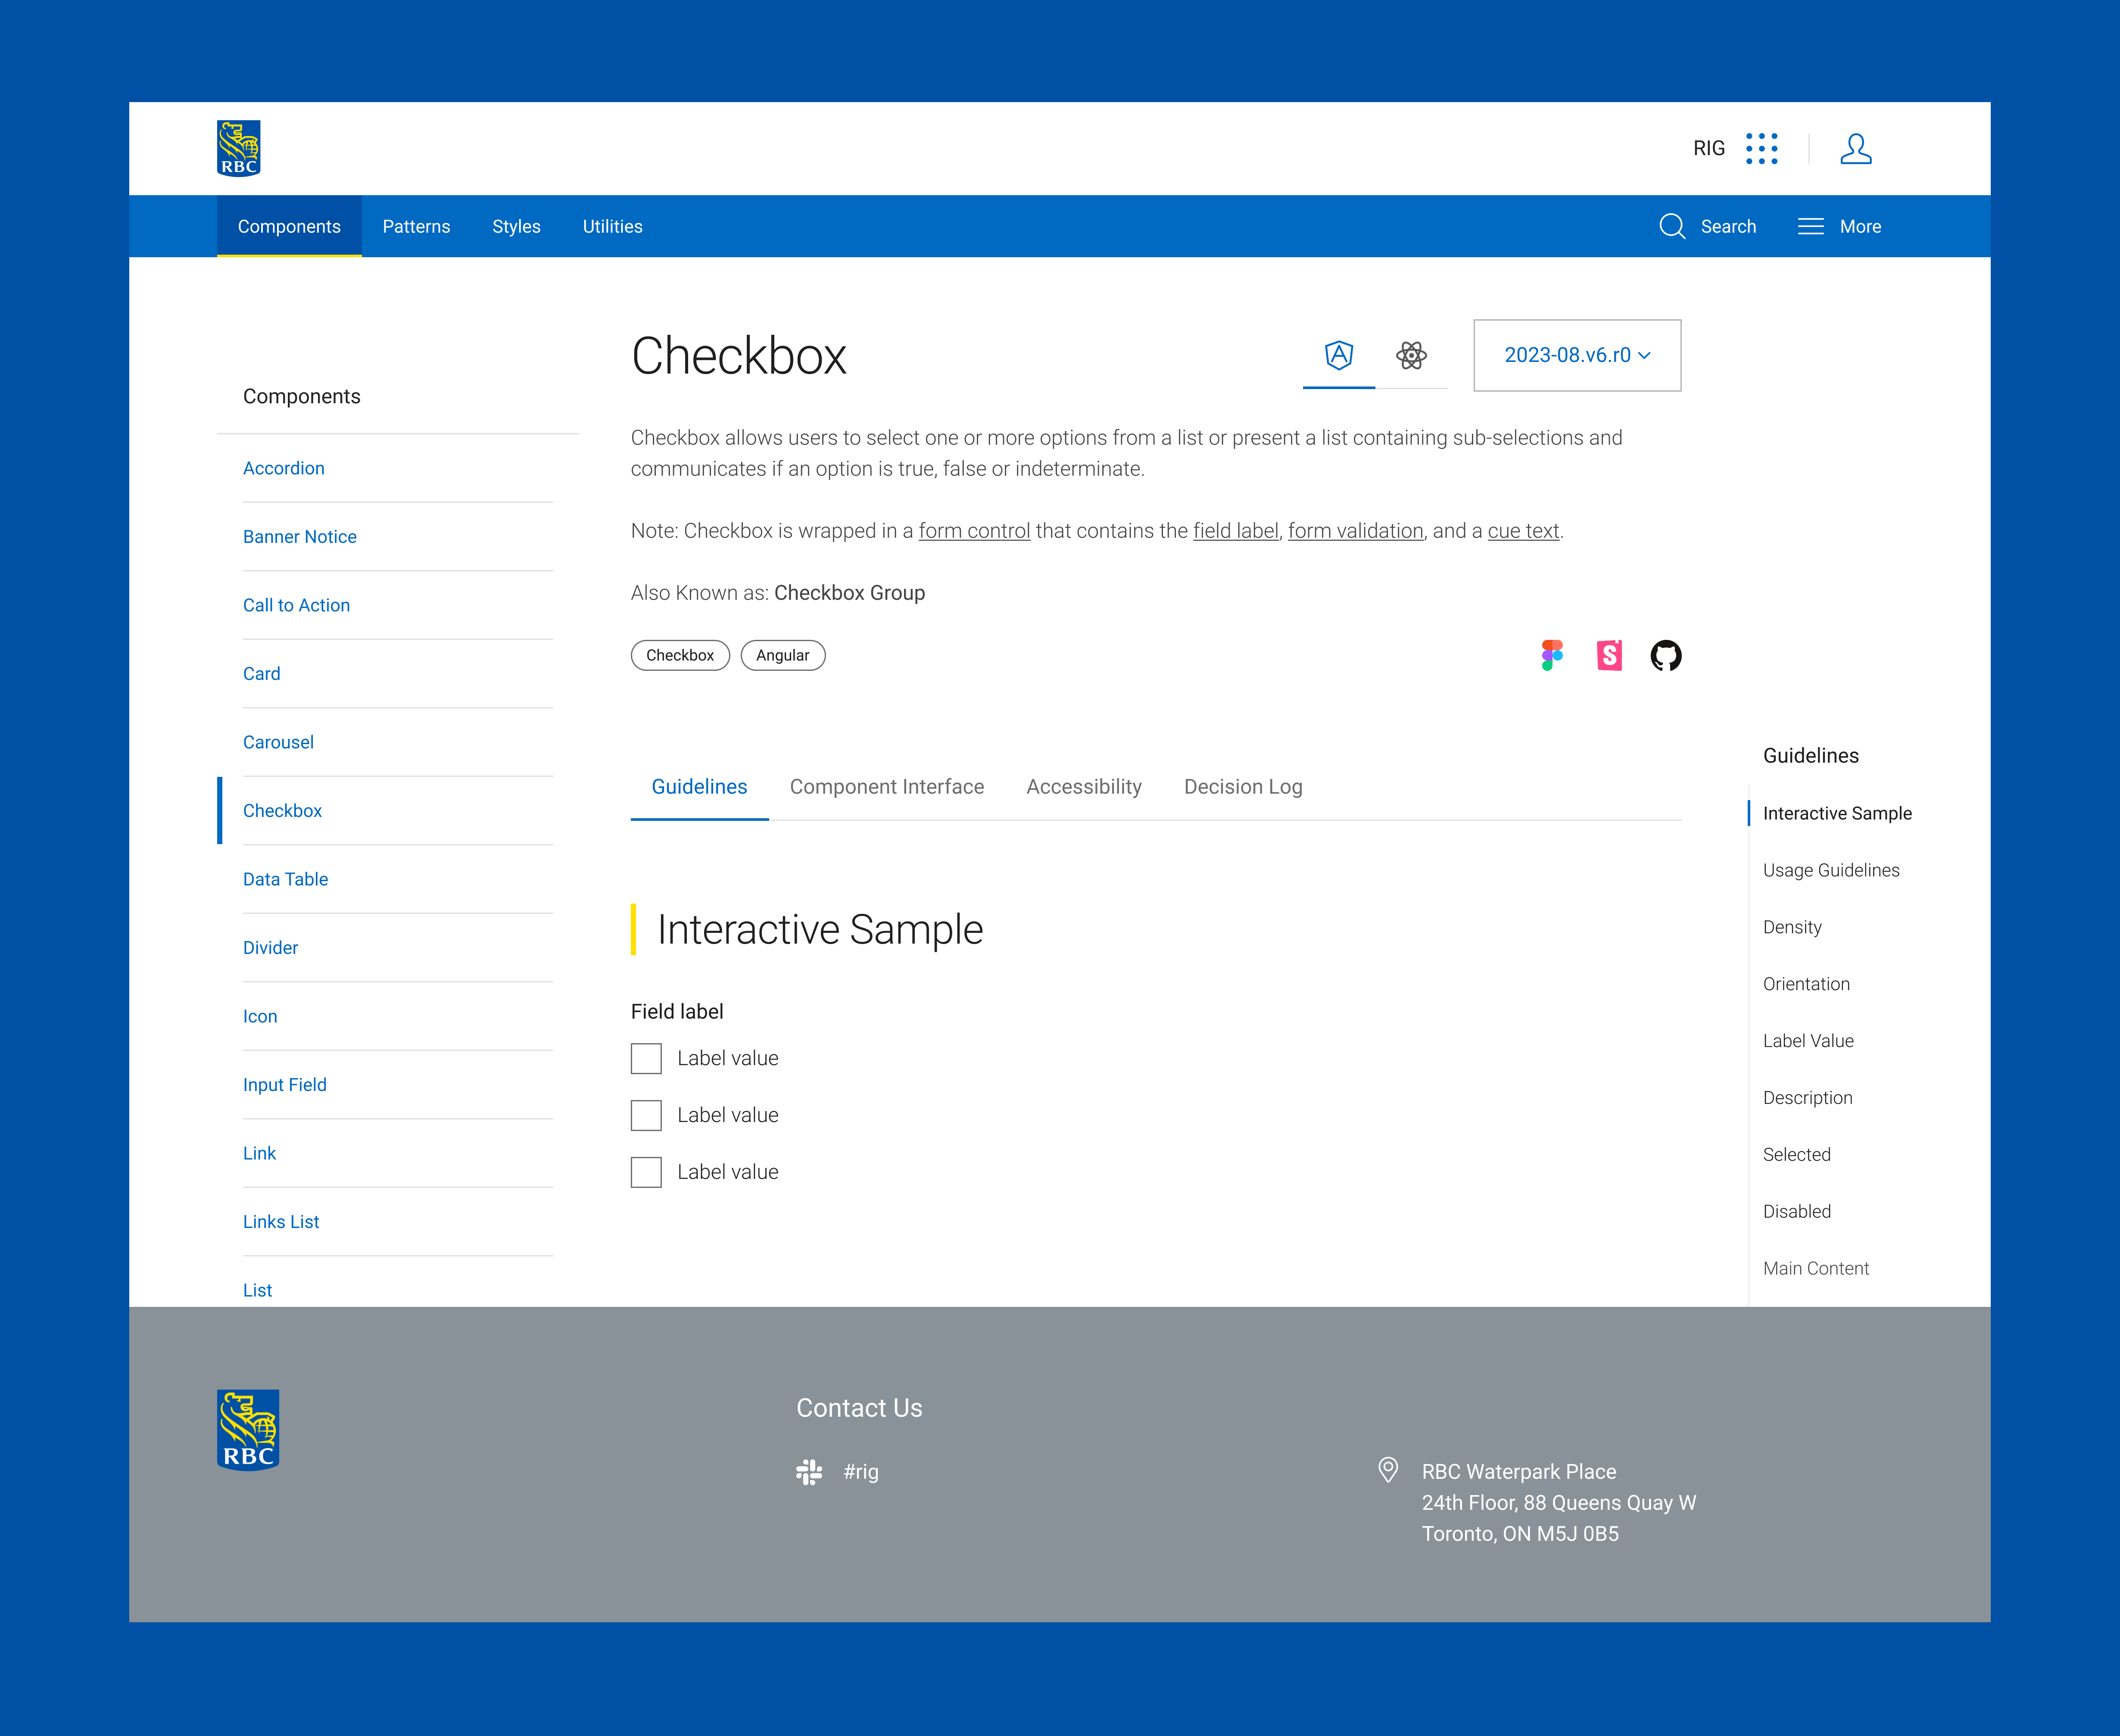Viewport: 2120px width, 1736px height.
Task: Check the first Label value checkbox
Action: click(x=646, y=1058)
